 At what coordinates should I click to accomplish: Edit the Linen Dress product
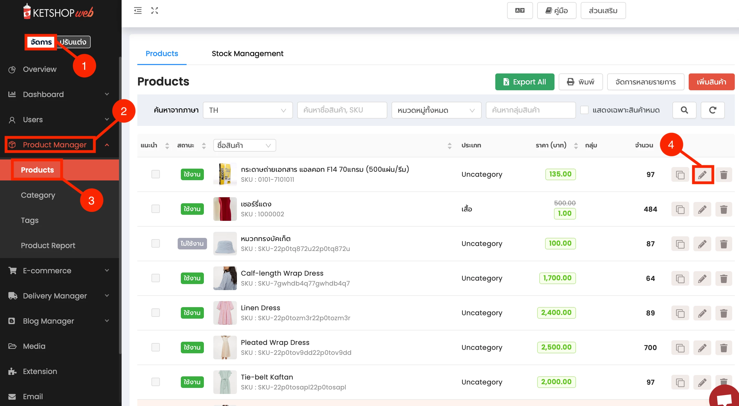pos(702,313)
